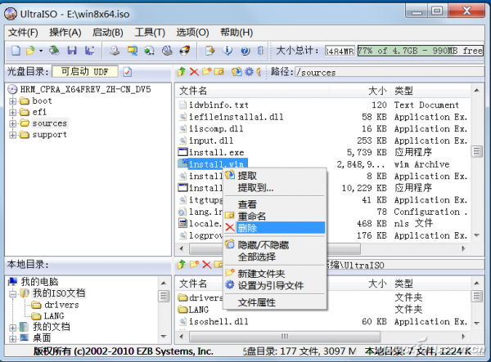Click the red X delete icon in ISO pane
Image resolution: width=491 pixels, height=362 pixels.
(194, 72)
